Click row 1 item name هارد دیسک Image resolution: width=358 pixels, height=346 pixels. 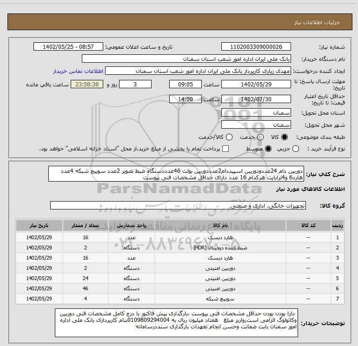(220, 238)
